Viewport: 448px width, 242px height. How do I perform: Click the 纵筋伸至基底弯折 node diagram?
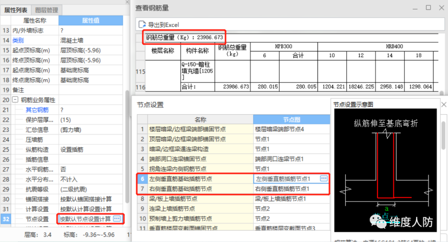[385, 170]
